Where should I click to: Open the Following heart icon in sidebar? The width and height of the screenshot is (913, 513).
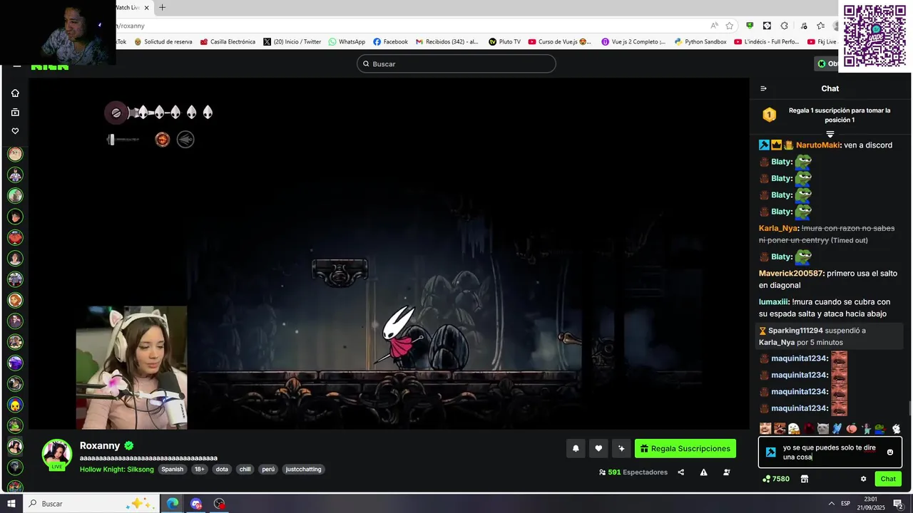(x=15, y=131)
